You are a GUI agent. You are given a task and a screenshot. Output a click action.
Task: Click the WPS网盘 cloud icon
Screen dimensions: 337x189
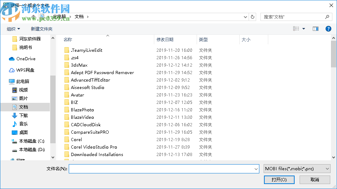pyautogui.click(x=12, y=70)
